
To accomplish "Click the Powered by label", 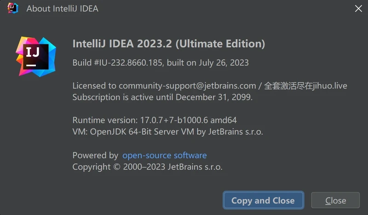I will [x=95, y=155].
